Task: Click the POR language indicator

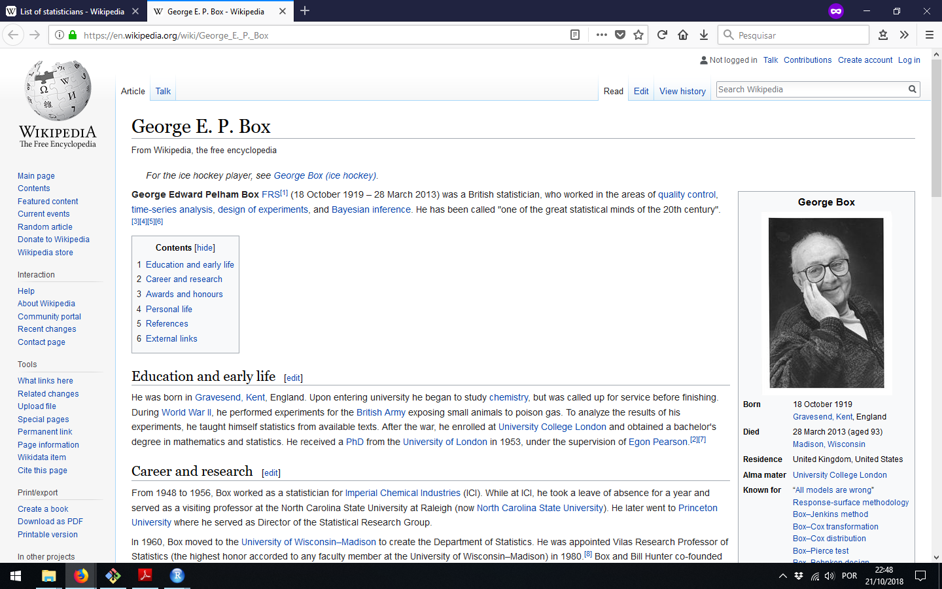Action: point(849,576)
